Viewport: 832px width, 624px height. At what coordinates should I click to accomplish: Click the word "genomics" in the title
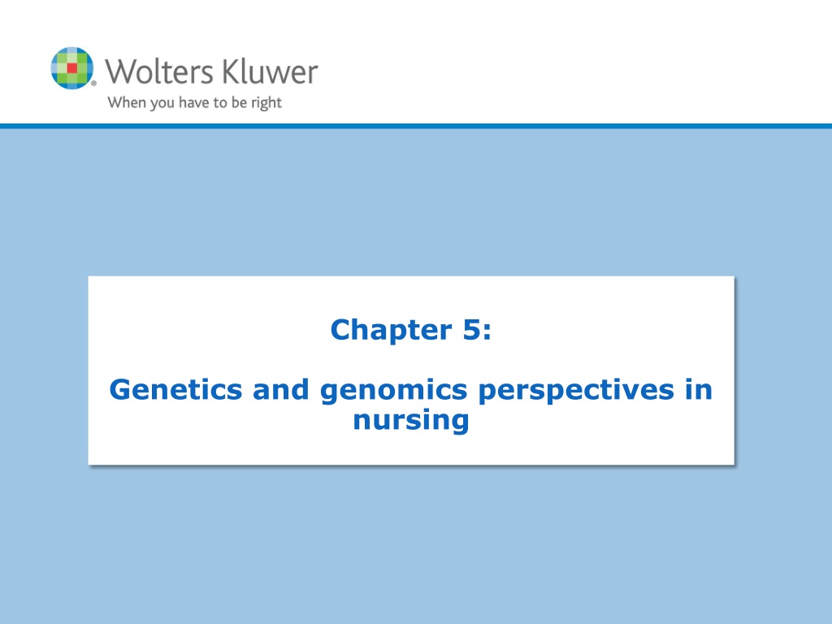click(394, 391)
